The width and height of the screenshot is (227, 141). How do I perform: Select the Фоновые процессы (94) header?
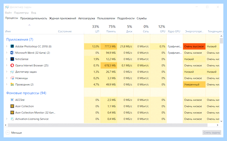pyautogui.click(x=26, y=93)
